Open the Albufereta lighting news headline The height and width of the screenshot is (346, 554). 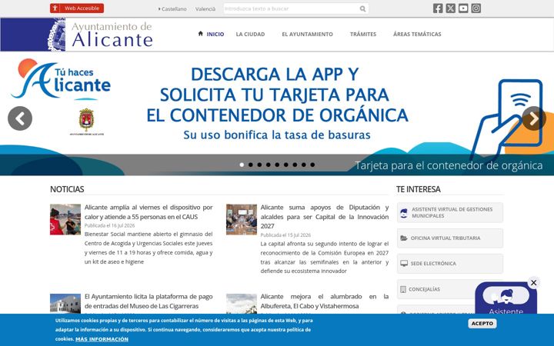tap(325, 301)
